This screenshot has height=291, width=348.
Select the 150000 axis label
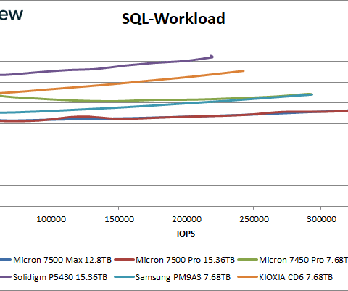point(119,219)
